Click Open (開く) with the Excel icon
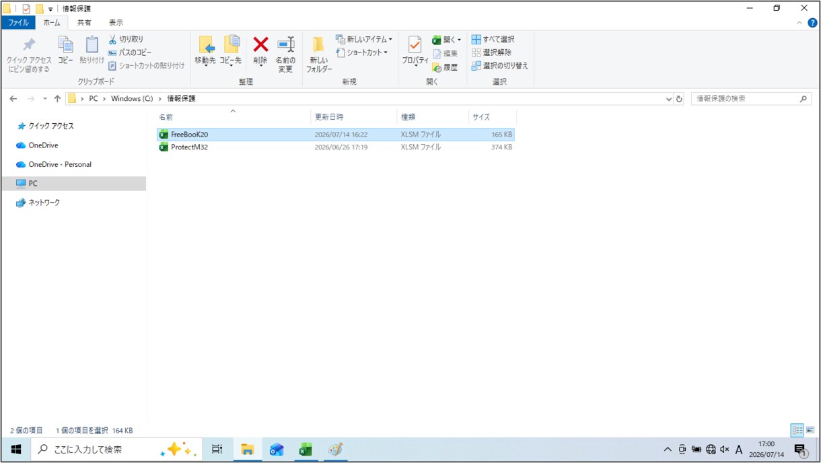The image size is (821, 463). (447, 40)
